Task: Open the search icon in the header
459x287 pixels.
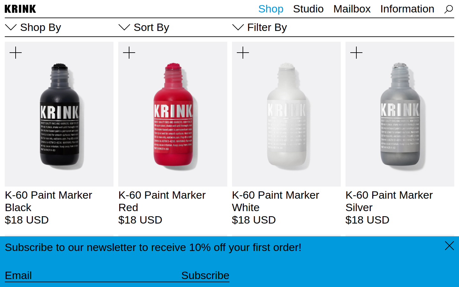Action: (x=448, y=9)
